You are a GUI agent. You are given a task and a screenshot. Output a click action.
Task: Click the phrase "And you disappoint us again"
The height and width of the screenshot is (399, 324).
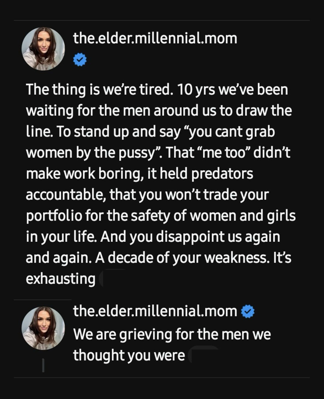[x=190, y=237]
